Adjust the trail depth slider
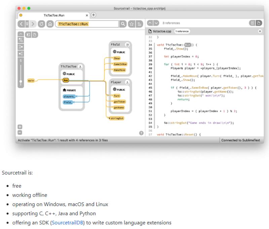Screen dimensions: 269x229 pyautogui.click(x=21, y=82)
